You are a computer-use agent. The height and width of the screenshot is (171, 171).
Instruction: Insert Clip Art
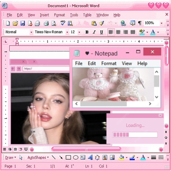coord(105,157)
